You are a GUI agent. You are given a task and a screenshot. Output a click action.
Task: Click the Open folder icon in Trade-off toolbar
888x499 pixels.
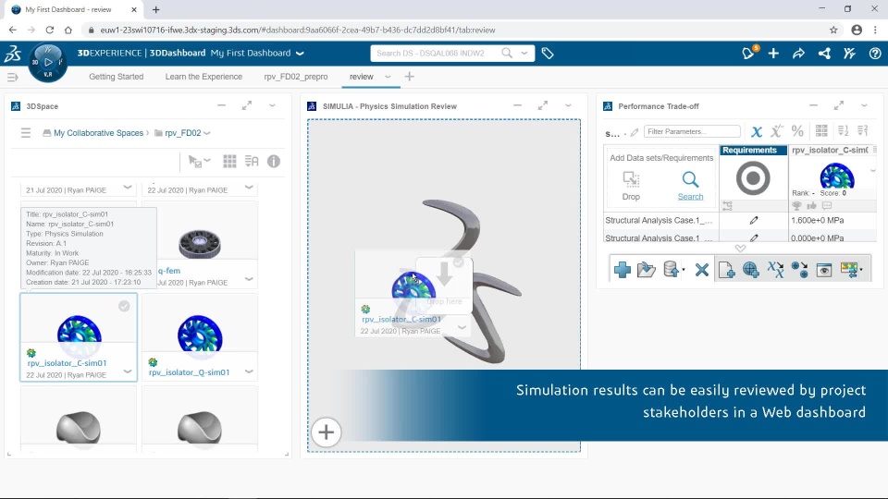(647, 270)
